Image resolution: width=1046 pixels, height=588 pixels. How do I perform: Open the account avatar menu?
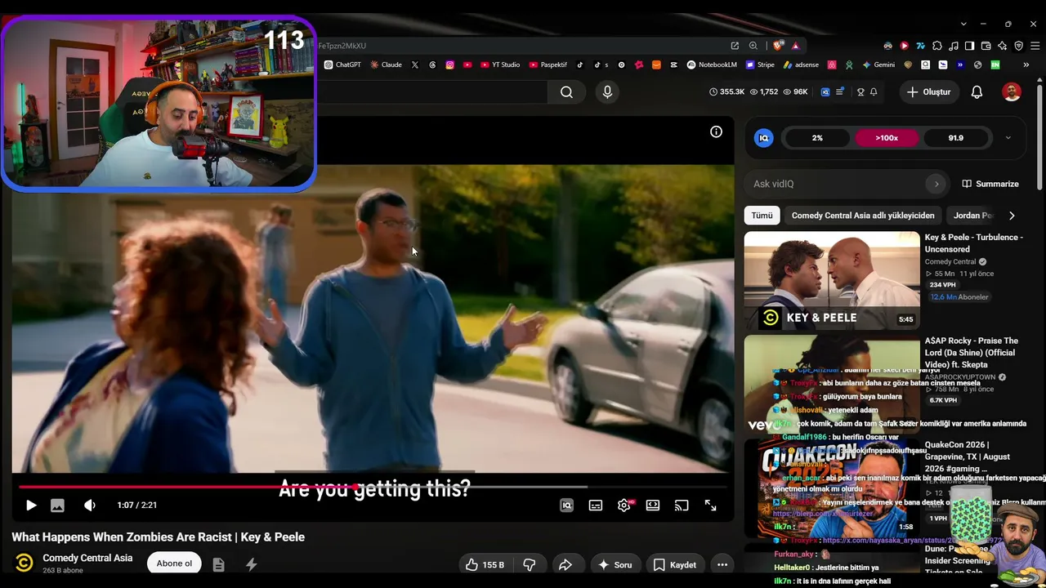tap(1012, 92)
